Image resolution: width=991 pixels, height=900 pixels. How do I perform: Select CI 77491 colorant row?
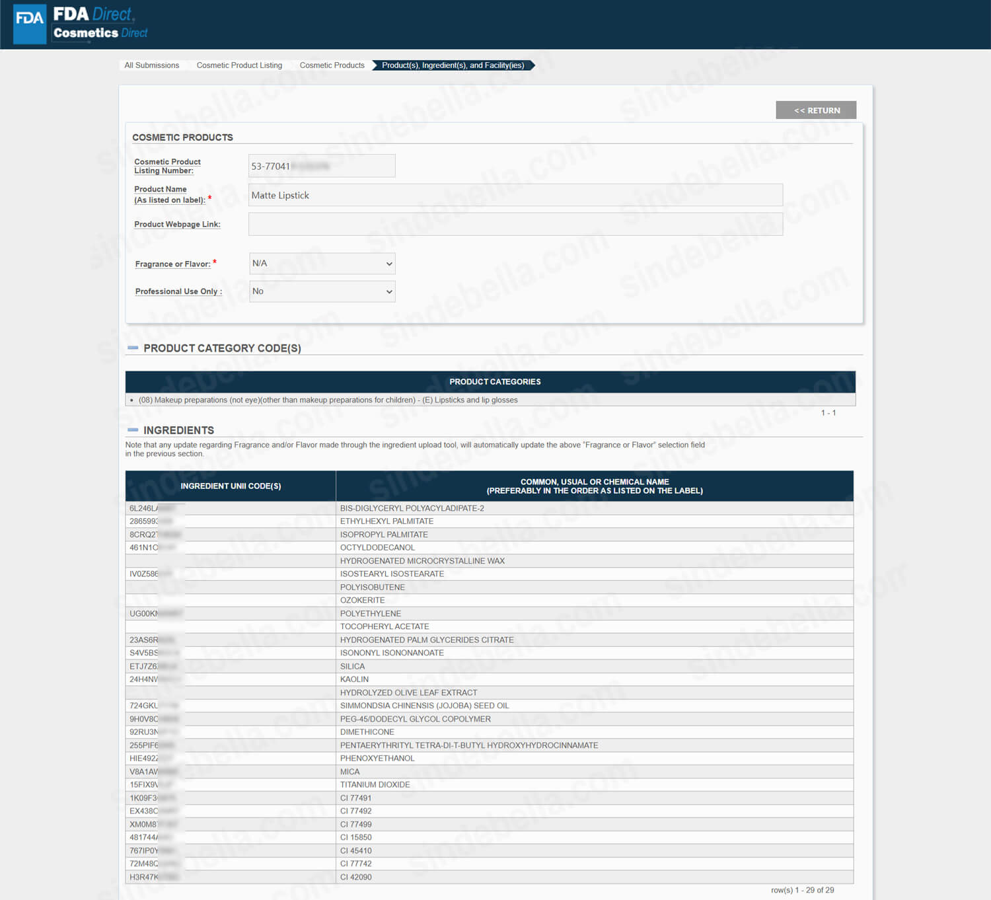pyautogui.click(x=490, y=798)
